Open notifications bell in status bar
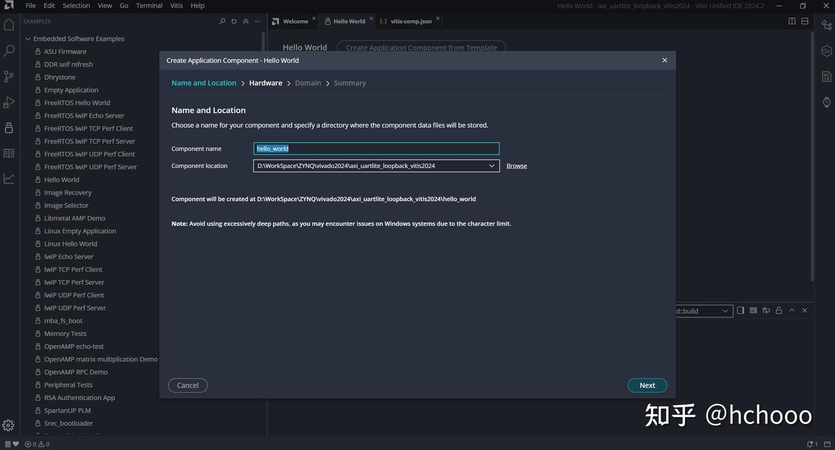 pyautogui.click(x=812, y=444)
